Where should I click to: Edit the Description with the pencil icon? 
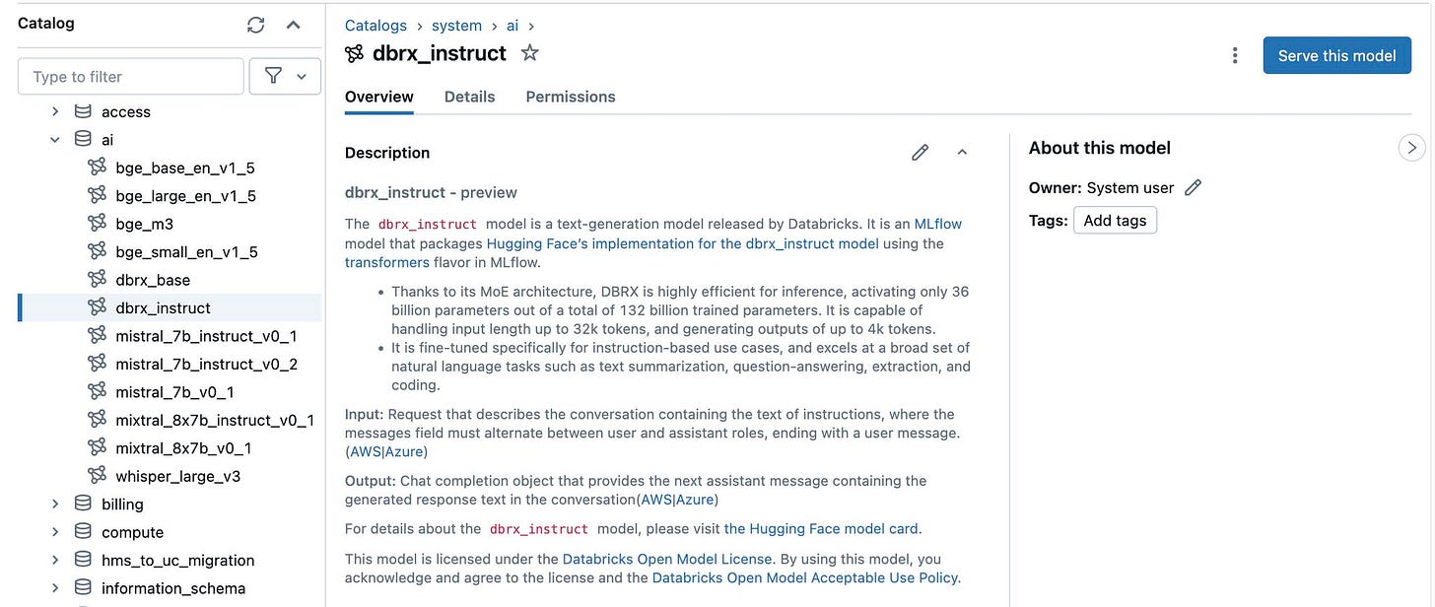click(x=920, y=153)
